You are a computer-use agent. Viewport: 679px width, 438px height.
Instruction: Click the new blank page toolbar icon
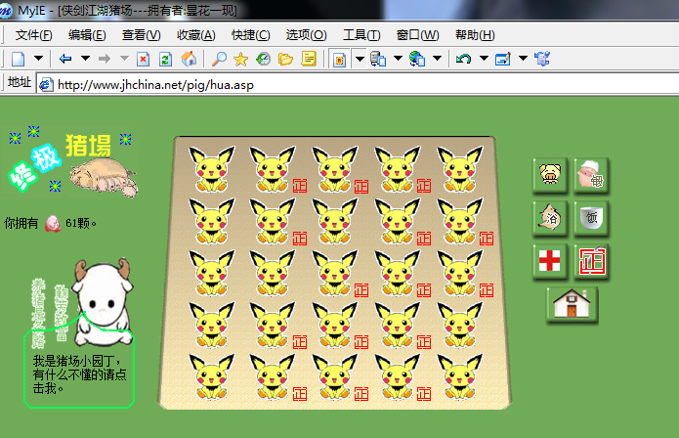[18, 59]
